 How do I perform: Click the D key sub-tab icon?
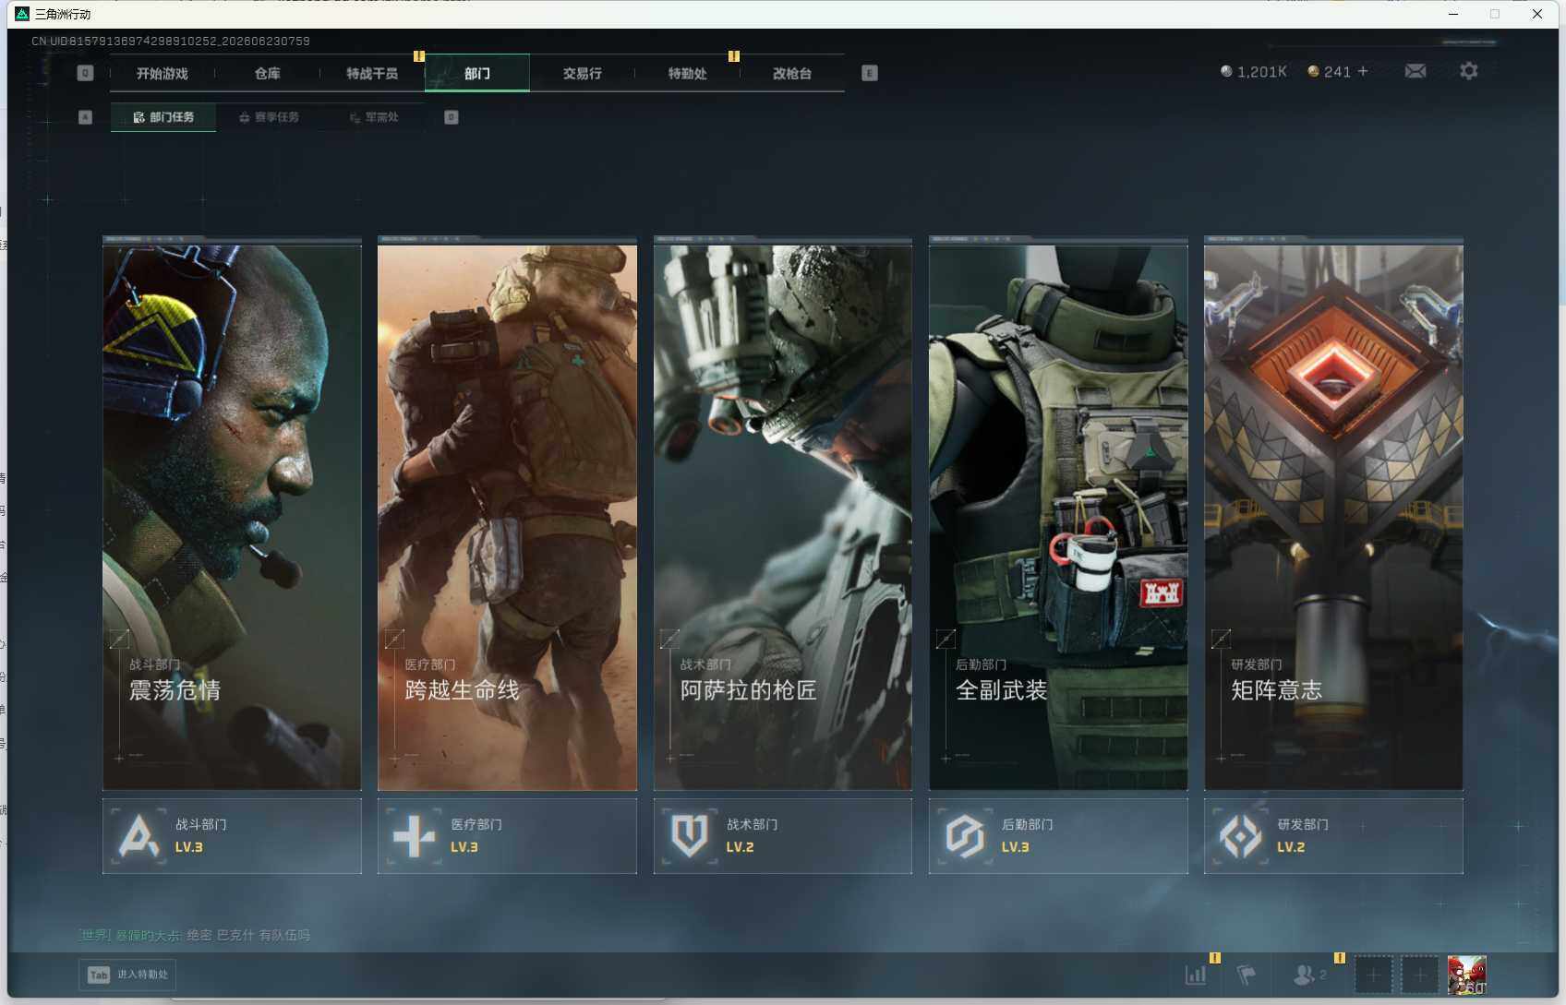click(x=451, y=117)
